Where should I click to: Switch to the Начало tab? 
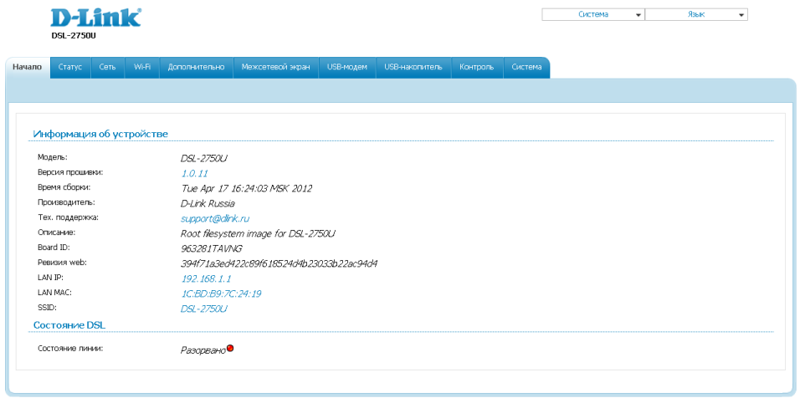click(28, 67)
